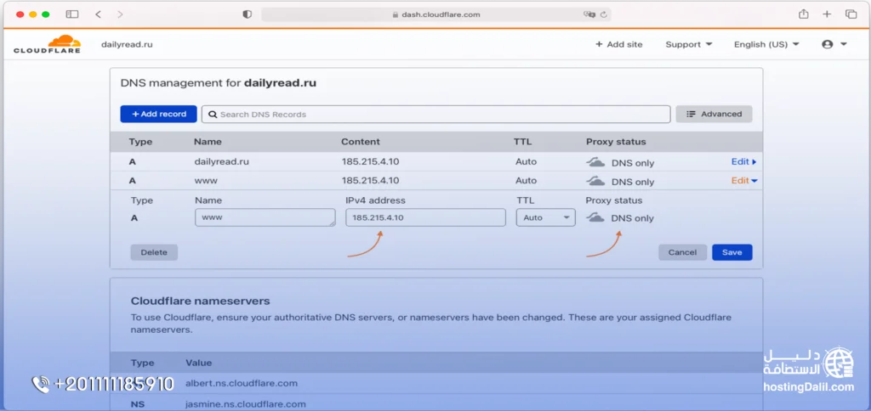The height and width of the screenshot is (411, 871).
Task: Click the 185.215.4.10 content of dailyread.ru row
Action: tap(370, 162)
